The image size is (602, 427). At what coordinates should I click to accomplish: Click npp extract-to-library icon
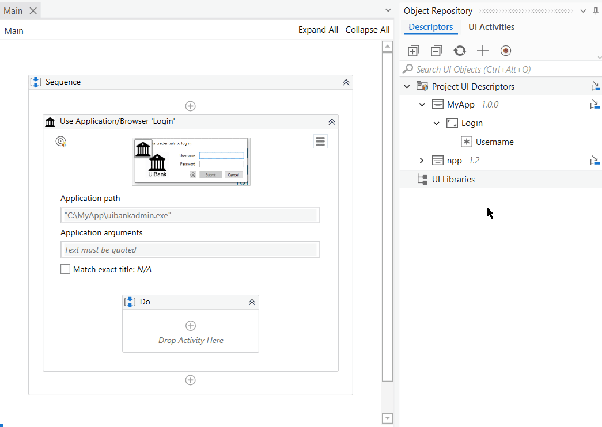click(595, 161)
